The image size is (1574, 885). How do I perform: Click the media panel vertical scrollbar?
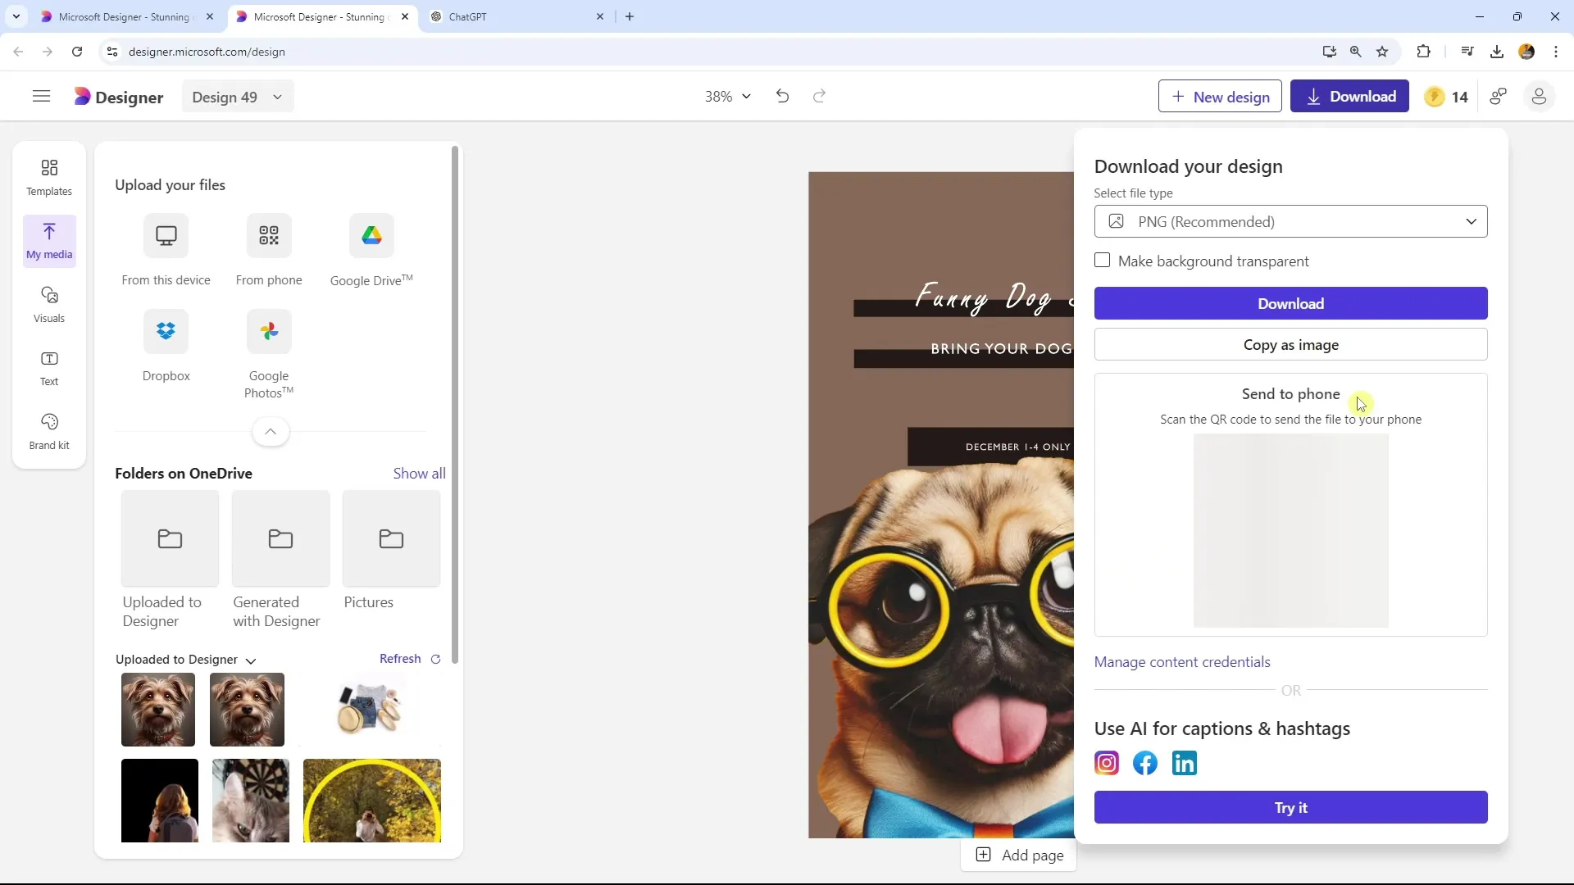click(x=455, y=406)
